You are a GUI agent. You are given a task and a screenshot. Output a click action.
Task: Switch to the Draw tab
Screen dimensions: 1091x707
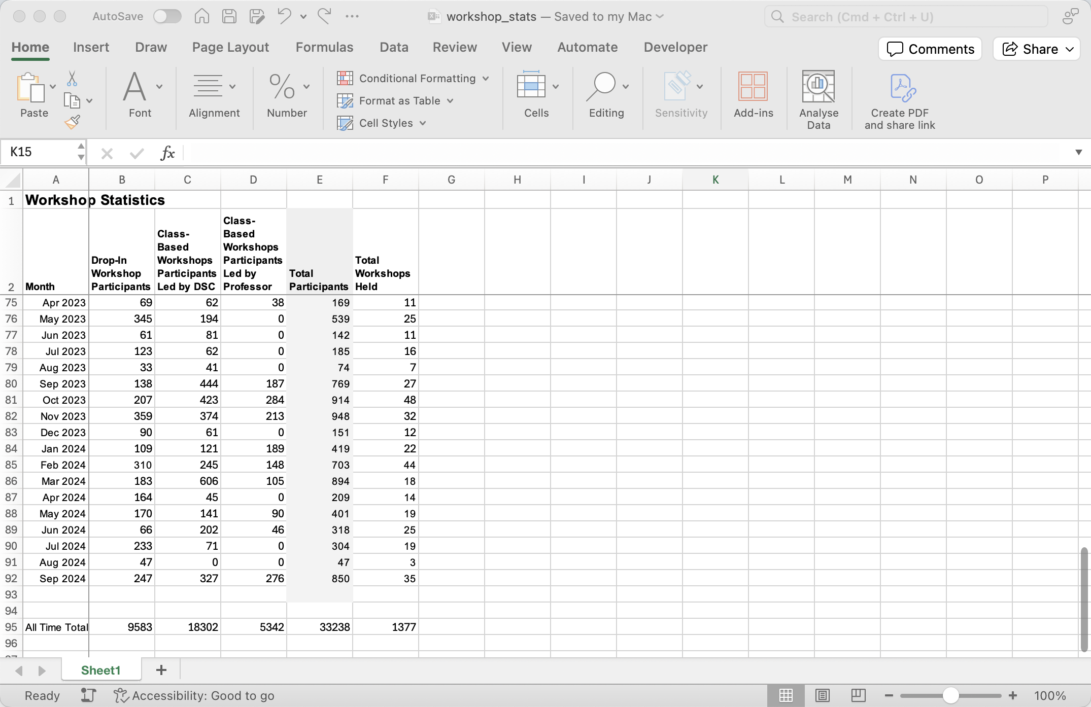(x=151, y=47)
